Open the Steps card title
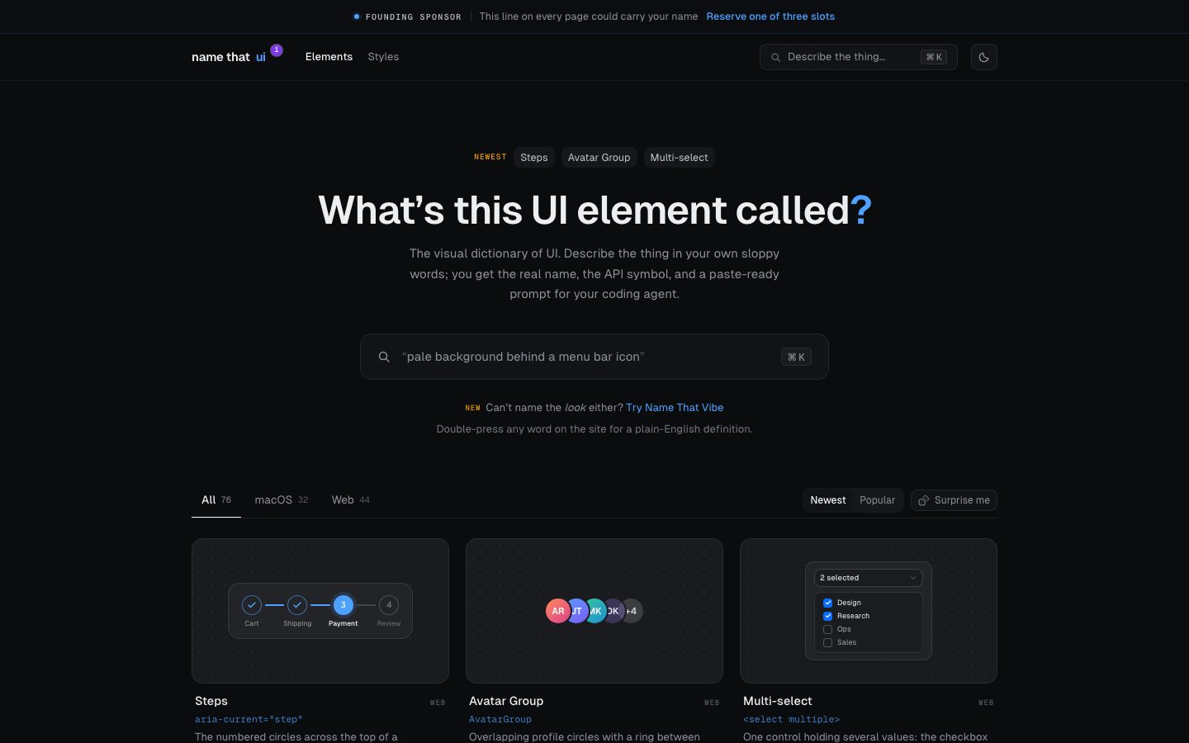Screen dimensions: 1189x743 211,701
